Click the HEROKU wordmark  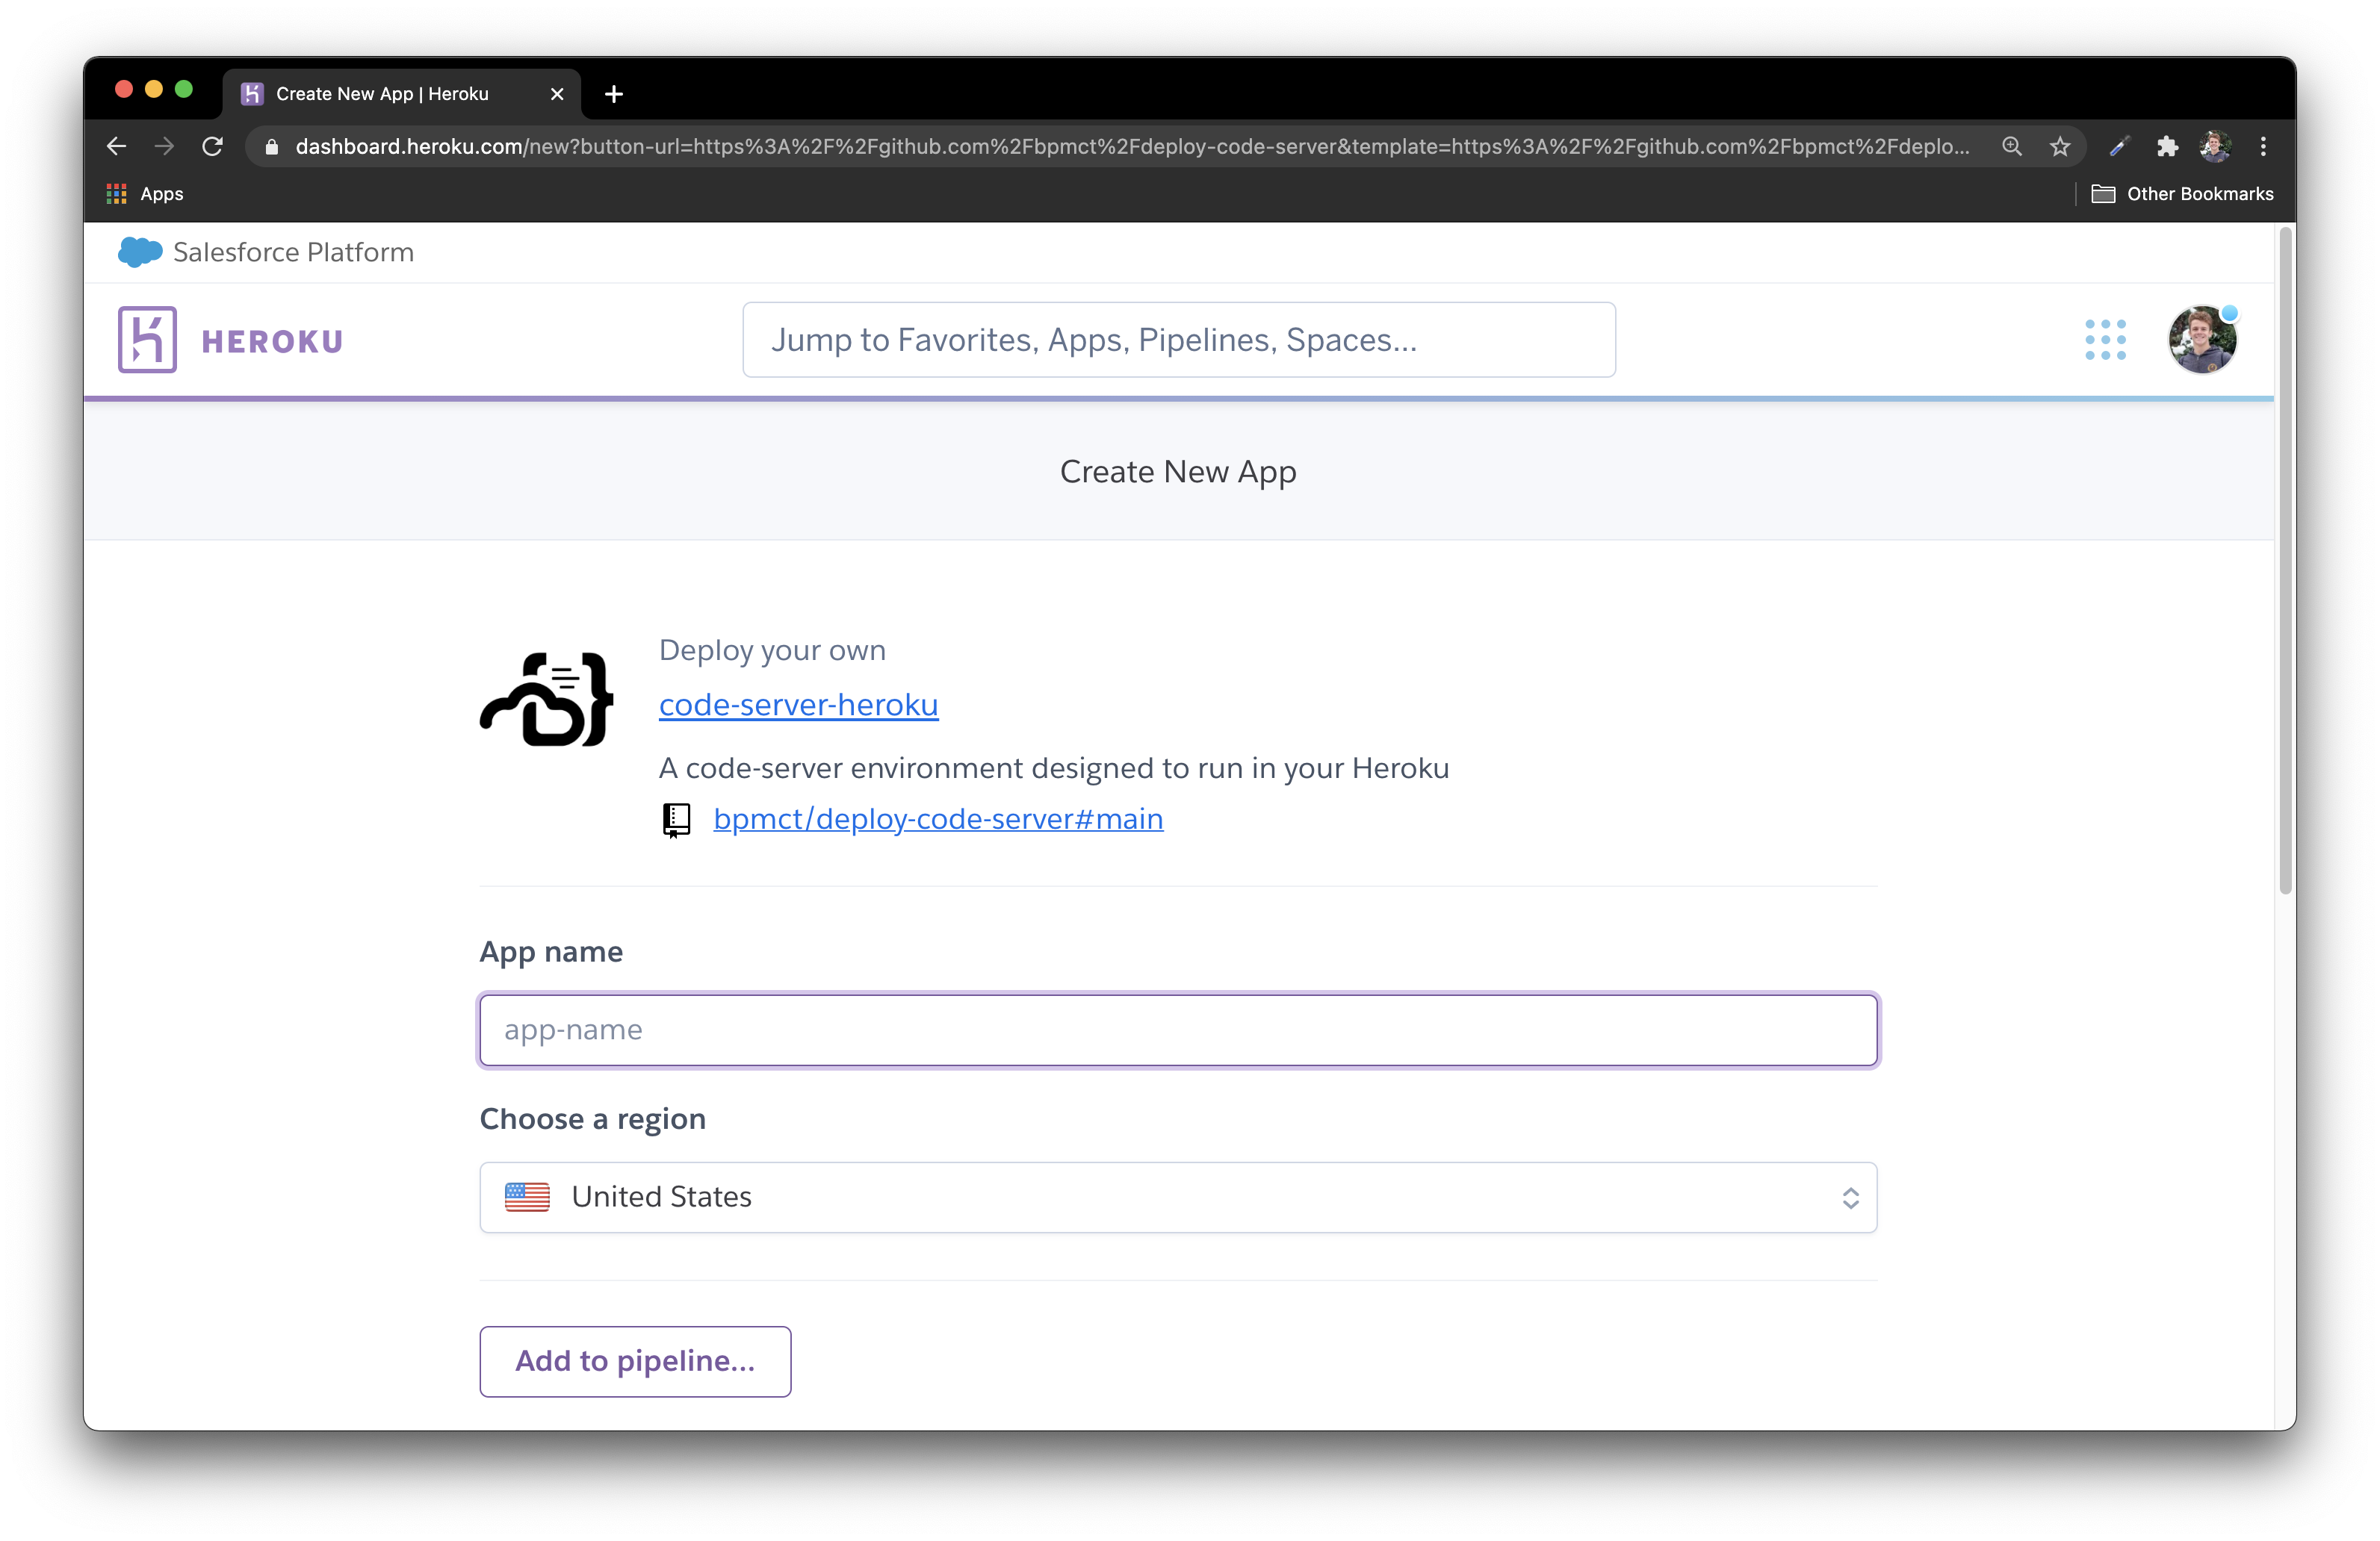coord(272,342)
